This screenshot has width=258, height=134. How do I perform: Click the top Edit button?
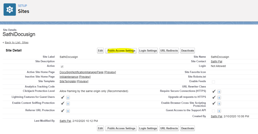pos(100,51)
